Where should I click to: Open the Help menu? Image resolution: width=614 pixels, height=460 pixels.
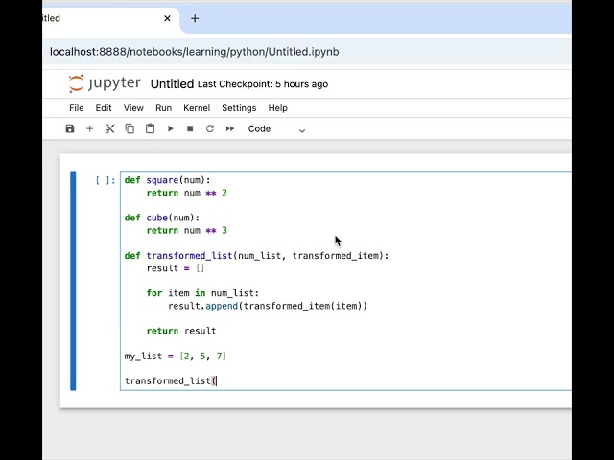click(277, 108)
